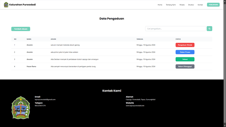Viewport: 226px width, 127px height.
Task: Click the TANGGAL column header
Action: 140,39
